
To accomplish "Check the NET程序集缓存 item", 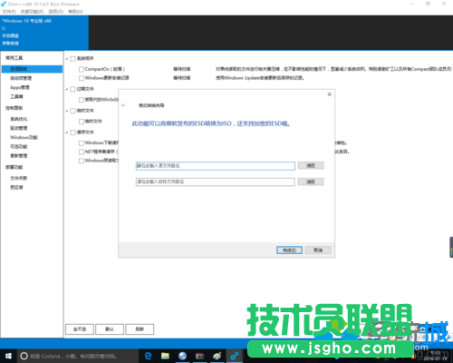I will [x=82, y=152].
